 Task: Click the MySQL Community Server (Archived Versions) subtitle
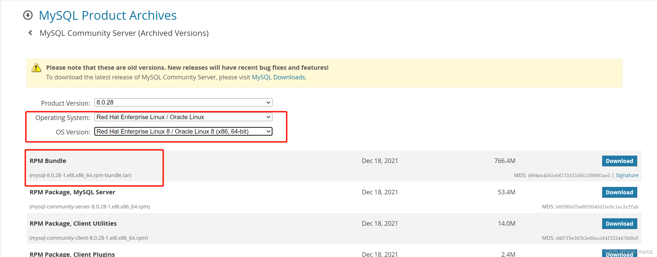coord(124,33)
